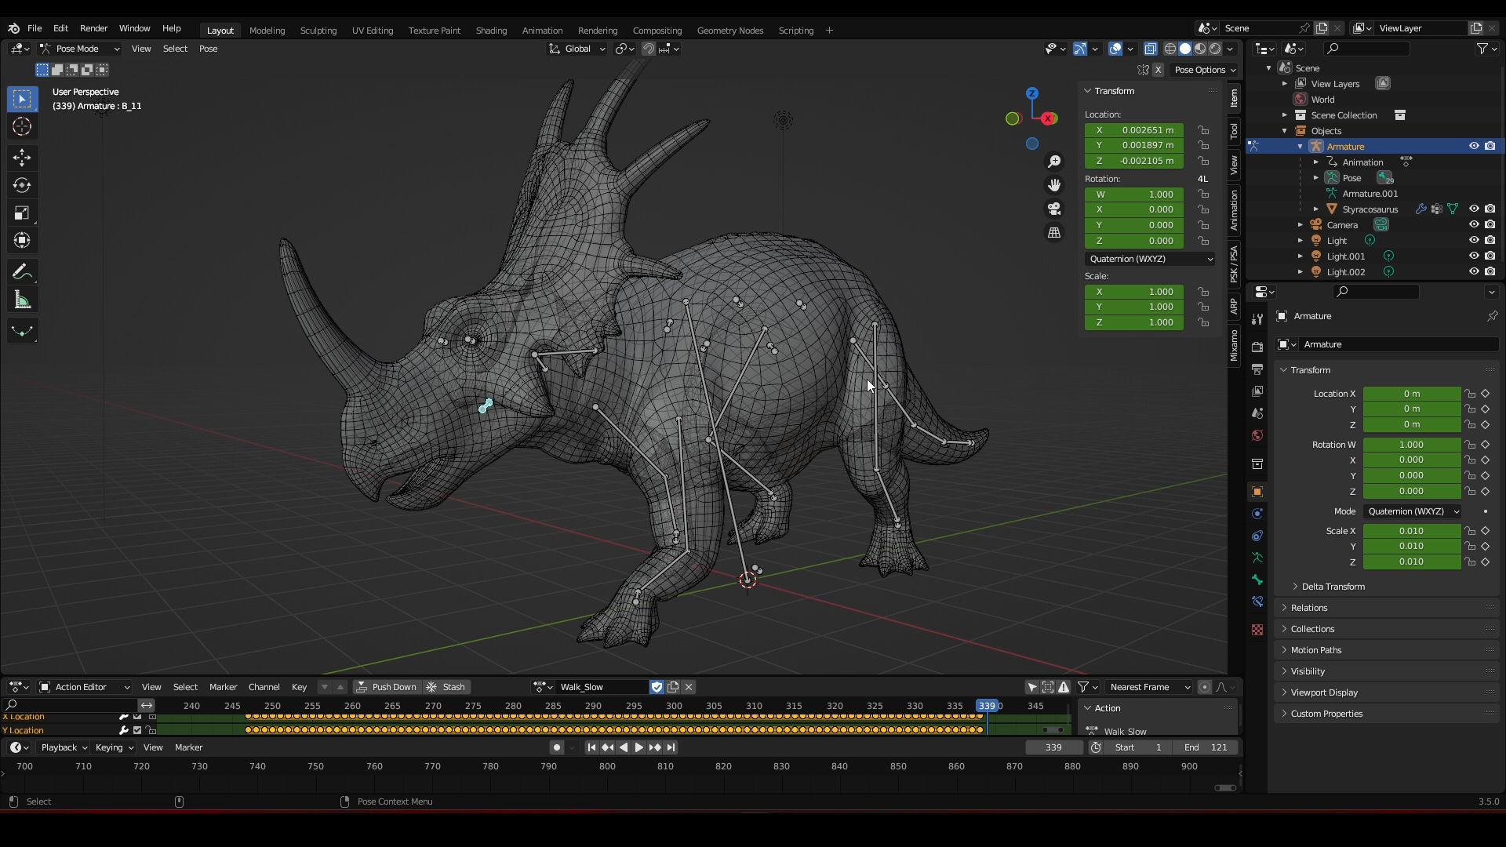The image size is (1506, 847).
Task: Play the animation forward
Action: (638, 747)
